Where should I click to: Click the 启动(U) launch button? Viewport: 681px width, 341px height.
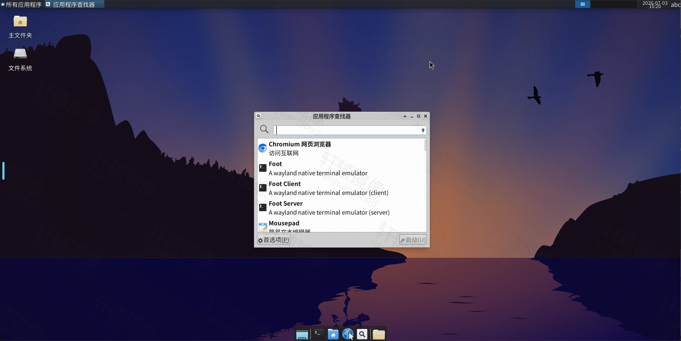tap(413, 240)
